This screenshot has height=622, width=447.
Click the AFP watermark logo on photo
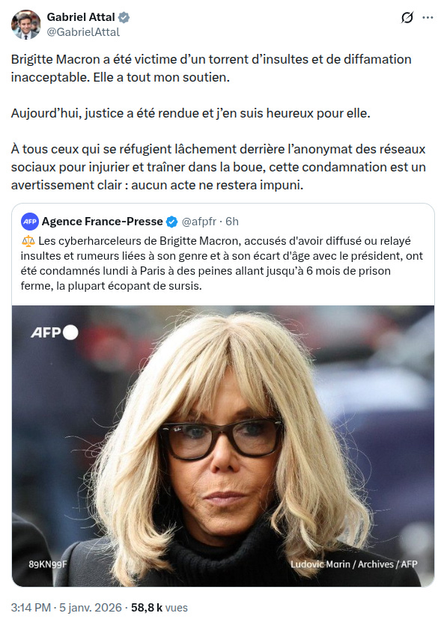click(x=55, y=332)
